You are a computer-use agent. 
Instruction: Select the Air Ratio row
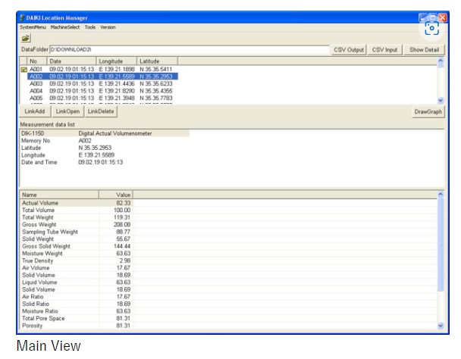pos(77,297)
